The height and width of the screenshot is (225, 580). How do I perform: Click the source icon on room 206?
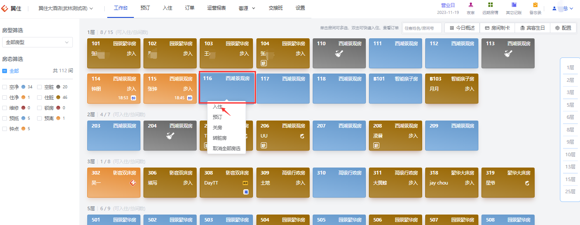pos(302,136)
